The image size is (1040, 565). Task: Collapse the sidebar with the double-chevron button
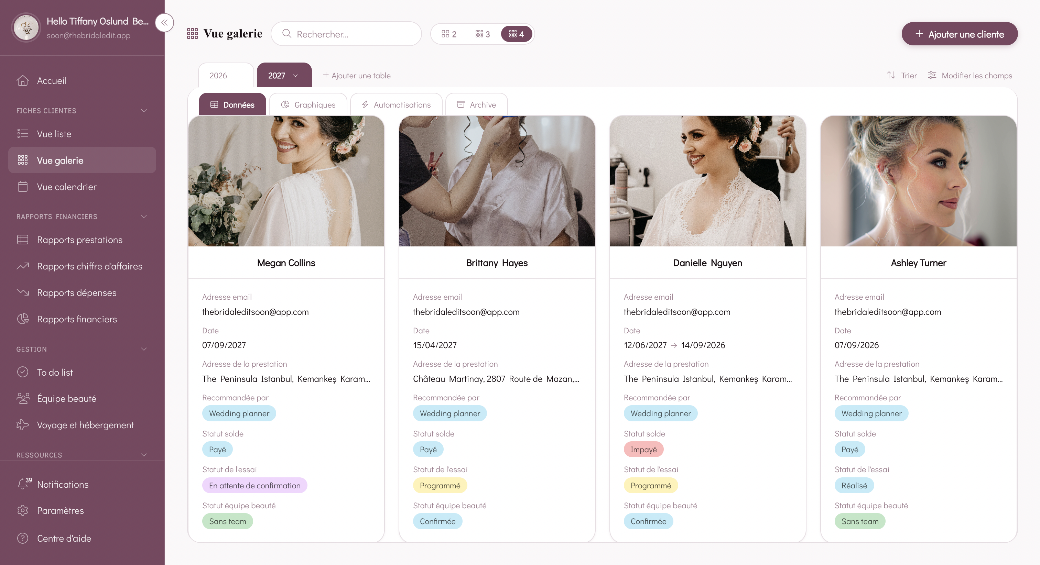click(x=164, y=23)
